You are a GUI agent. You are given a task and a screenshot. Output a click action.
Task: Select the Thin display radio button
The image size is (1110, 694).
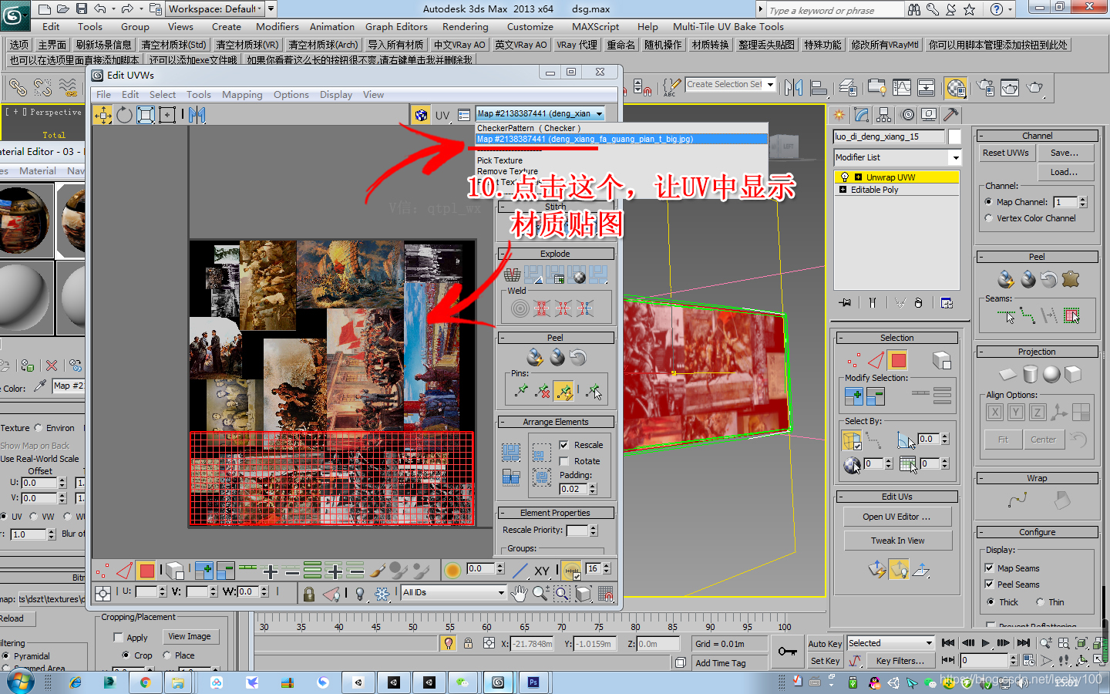(x=1040, y=602)
